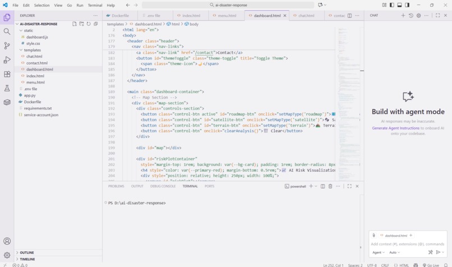452x267 pixels.
Task: Toggle the primary side bar
Action: tap(392, 5)
